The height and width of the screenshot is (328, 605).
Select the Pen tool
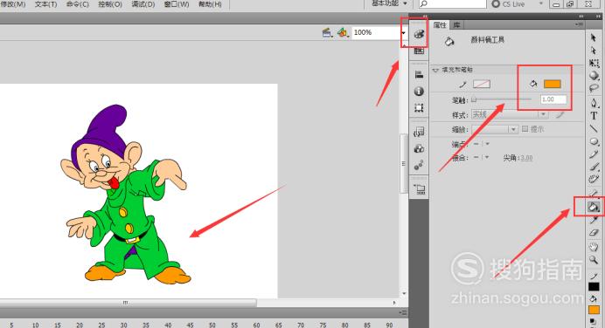(x=594, y=103)
